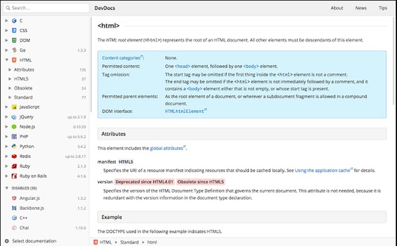
Task: Expand the DOM tree arrow
Action: click(x=7, y=40)
